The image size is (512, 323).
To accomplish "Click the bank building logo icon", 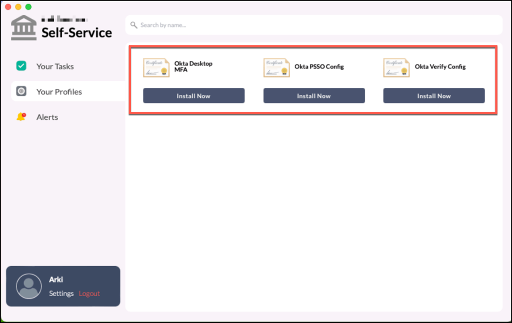I will point(24,27).
